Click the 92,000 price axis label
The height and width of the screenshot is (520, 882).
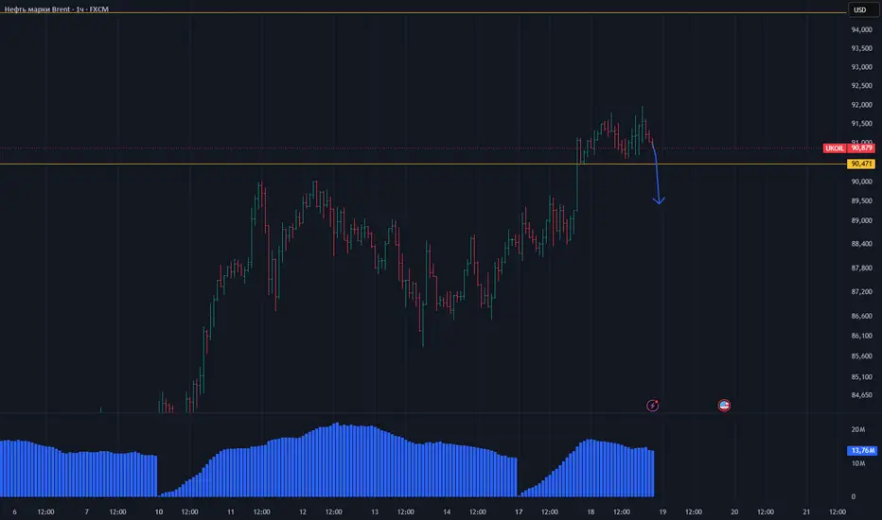coord(862,105)
